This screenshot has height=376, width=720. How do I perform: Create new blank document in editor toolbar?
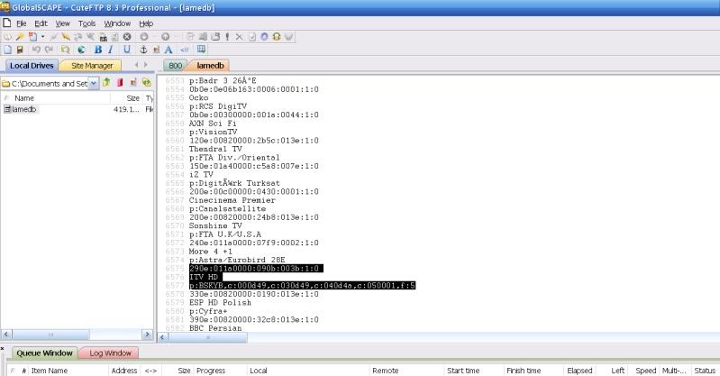pos(8,50)
